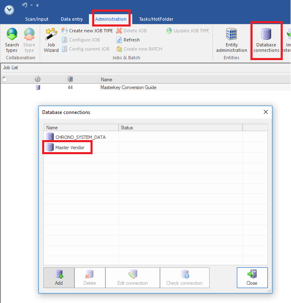Sort job list by Name column
Viewport: 291px width, 303px height.
107,79
